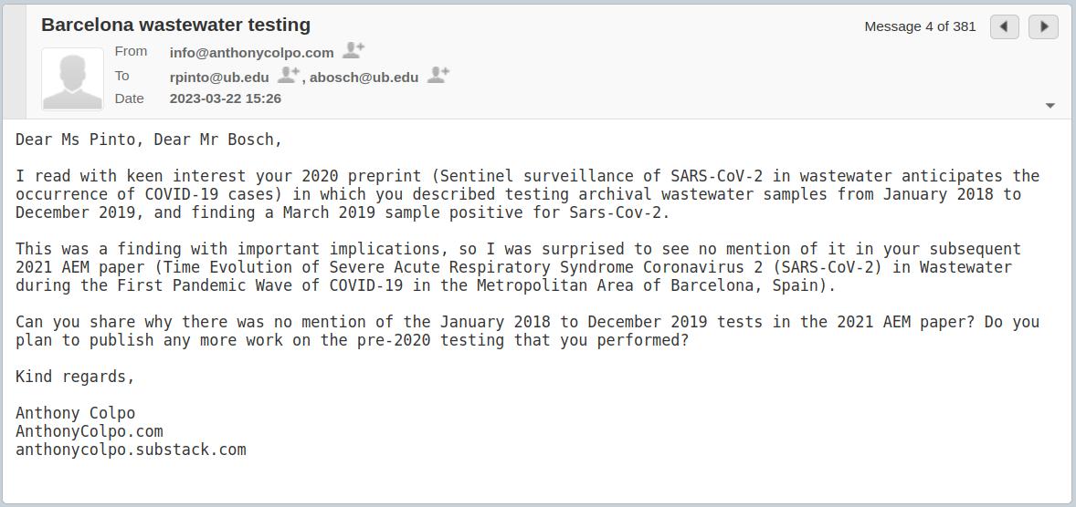Expand the message headers triangle
Image resolution: width=1076 pixels, height=507 pixels.
pyautogui.click(x=1050, y=106)
